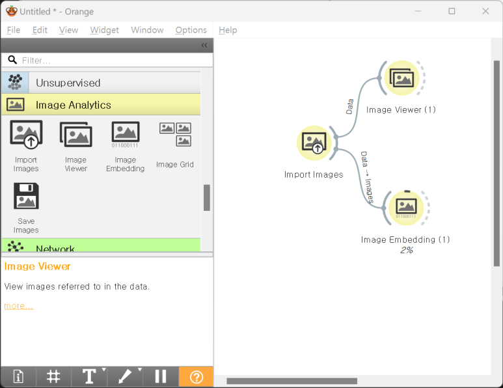The width and height of the screenshot is (503, 388).
Task: Click the canvas vertical scrollbar handle
Action: point(496,163)
